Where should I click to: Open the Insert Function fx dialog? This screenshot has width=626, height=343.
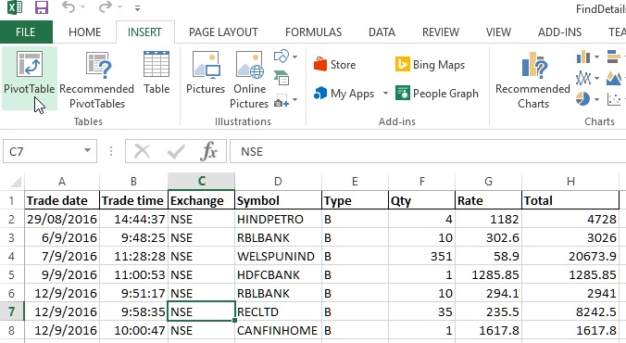(208, 151)
